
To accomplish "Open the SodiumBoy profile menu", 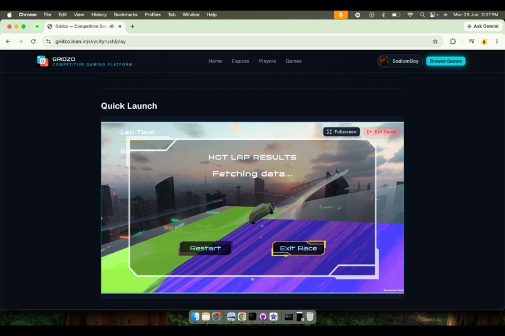I will click(400, 61).
